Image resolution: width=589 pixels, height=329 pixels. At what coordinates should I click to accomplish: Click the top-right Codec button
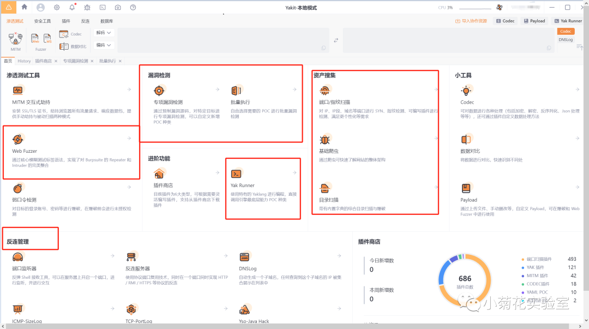point(505,21)
